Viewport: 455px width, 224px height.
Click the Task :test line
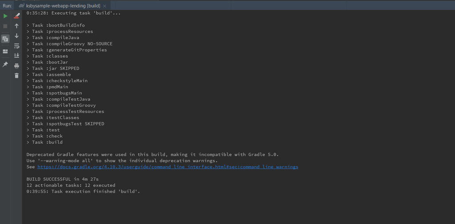tap(43, 130)
